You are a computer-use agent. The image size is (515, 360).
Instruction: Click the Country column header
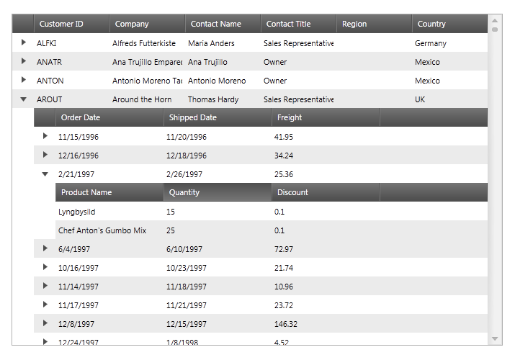tap(449, 24)
